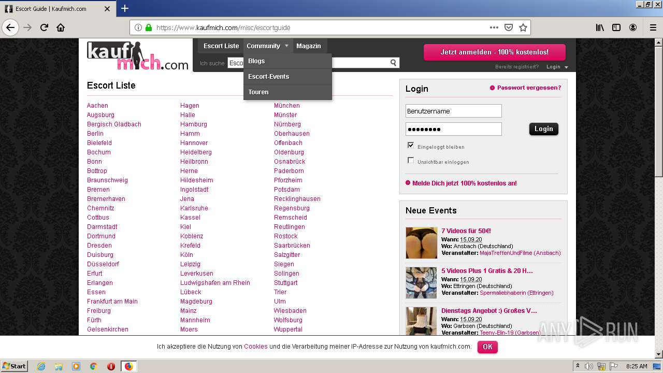Click Jetzt anmelden - 100% kostenlos button
The image size is (663, 373).
coord(495,52)
